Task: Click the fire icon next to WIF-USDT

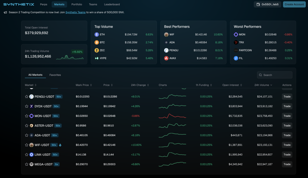Action: [x=60, y=145]
